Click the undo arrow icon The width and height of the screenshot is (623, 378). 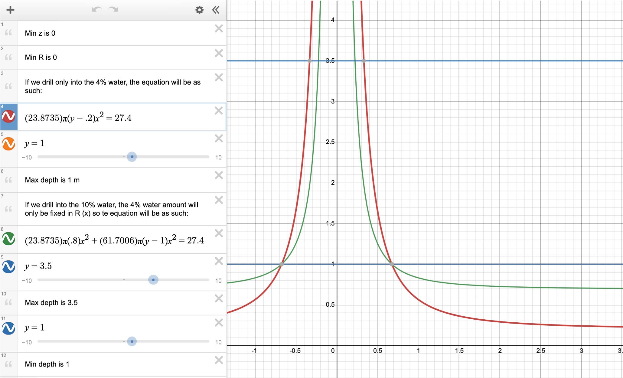[96, 10]
